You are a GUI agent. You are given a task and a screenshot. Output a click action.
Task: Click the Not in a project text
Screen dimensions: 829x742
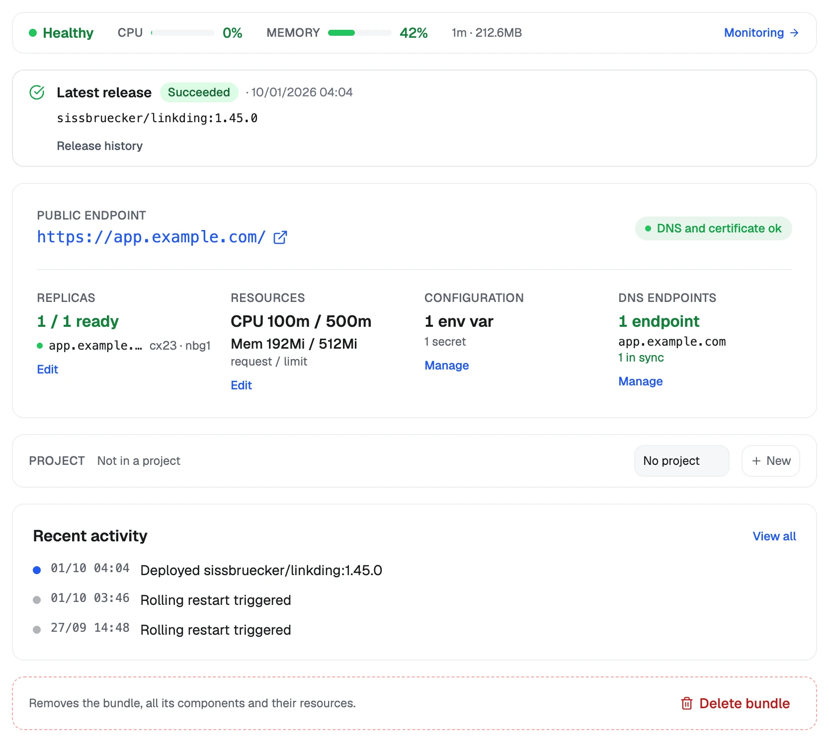[139, 461]
